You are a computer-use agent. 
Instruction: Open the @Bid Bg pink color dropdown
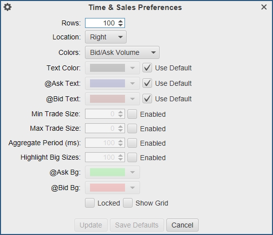pyautogui.click(x=112, y=188)
